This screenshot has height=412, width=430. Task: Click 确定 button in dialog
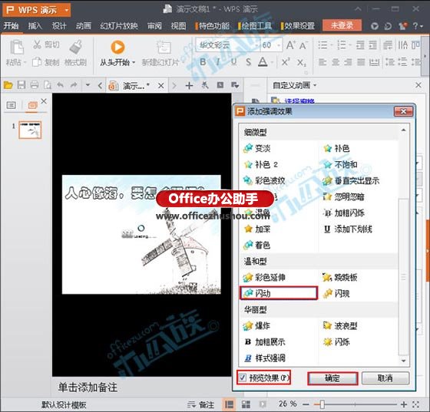click(x=332, y=378)
